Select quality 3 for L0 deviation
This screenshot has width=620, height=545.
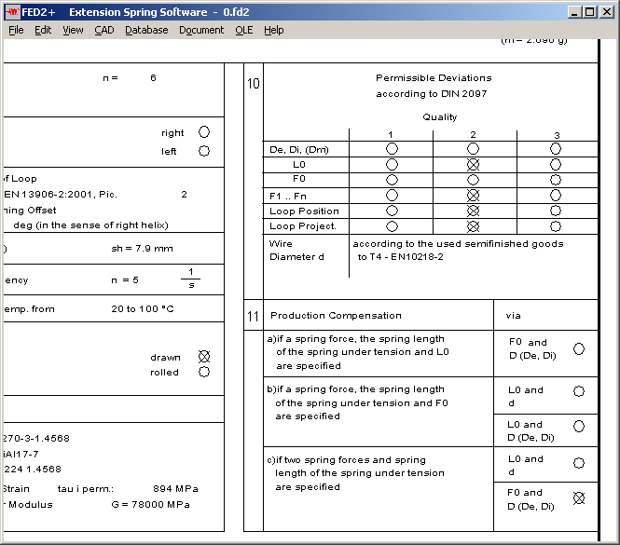pyautogui.click(x=556, y=164)
